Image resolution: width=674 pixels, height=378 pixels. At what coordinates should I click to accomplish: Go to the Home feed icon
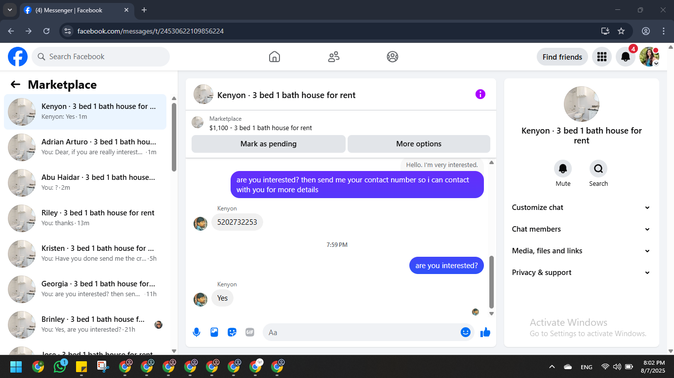[275, 57]
